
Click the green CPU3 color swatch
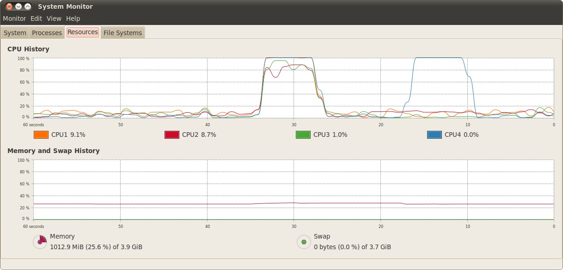pyautogui.click(x=303, y=135)
